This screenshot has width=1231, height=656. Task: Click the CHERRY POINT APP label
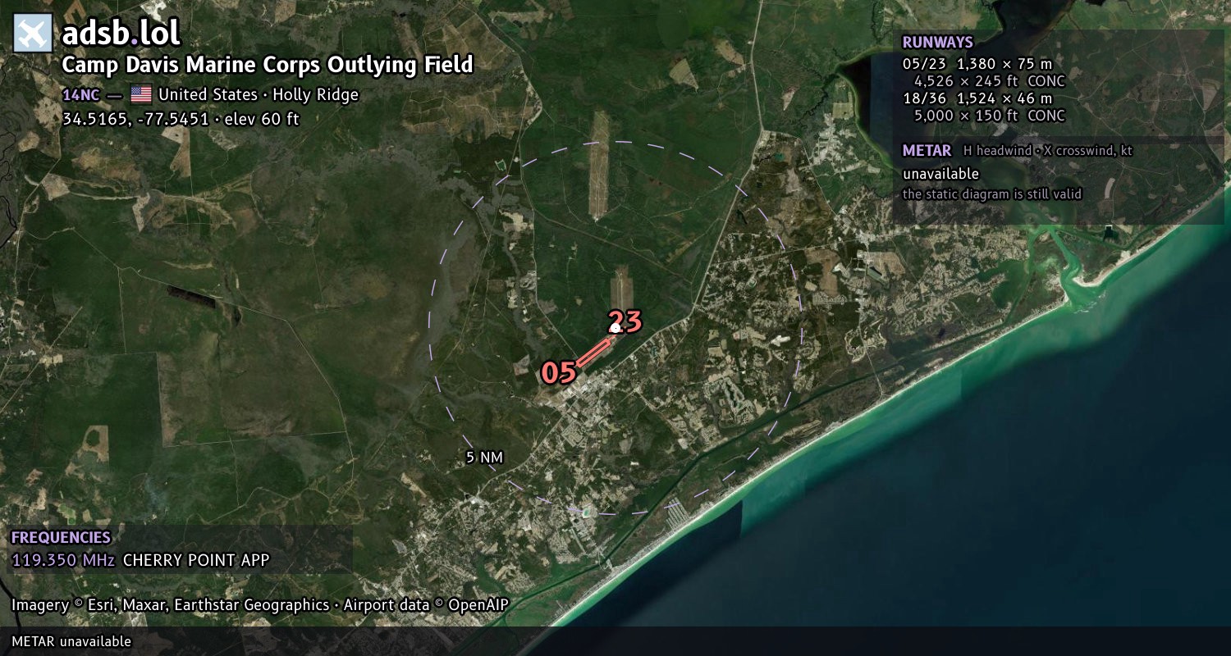[x=196, y=561]
